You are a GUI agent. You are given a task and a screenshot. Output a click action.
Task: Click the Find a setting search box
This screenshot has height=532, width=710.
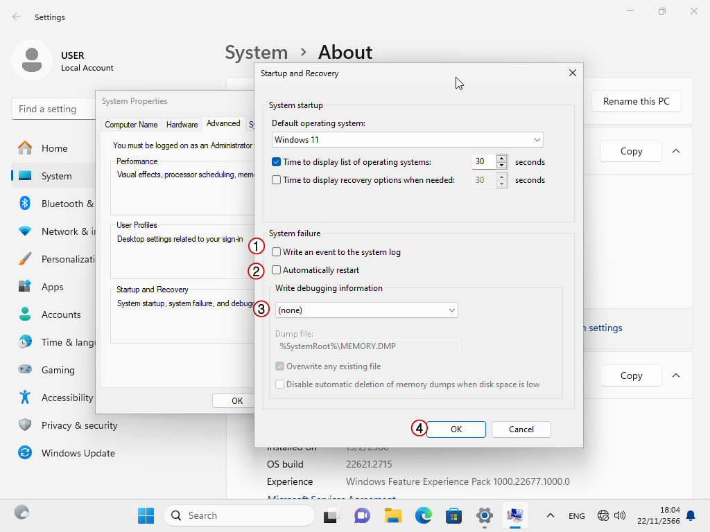[x=53, y=109]
